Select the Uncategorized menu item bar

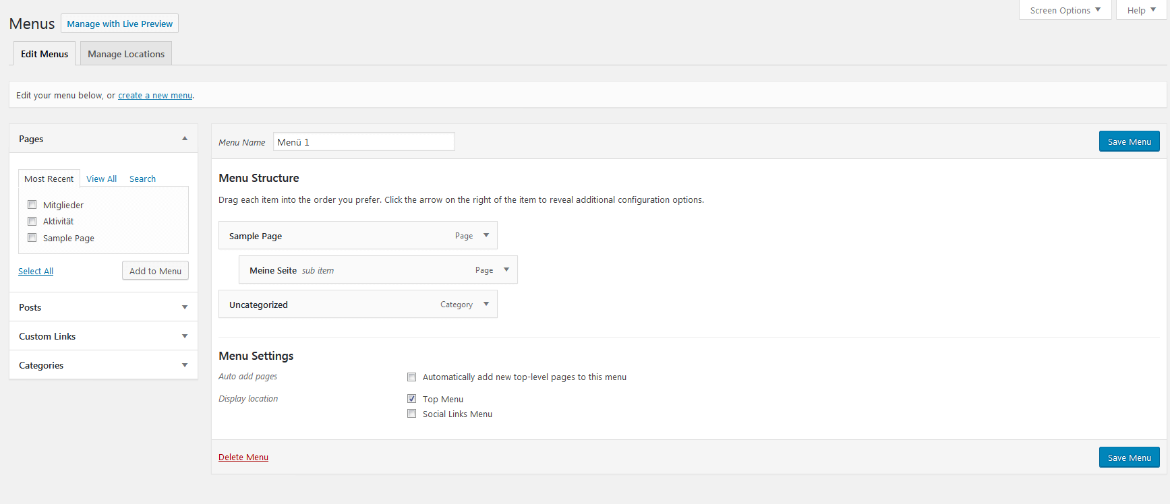pyautogui.click(x=358, y=305)
